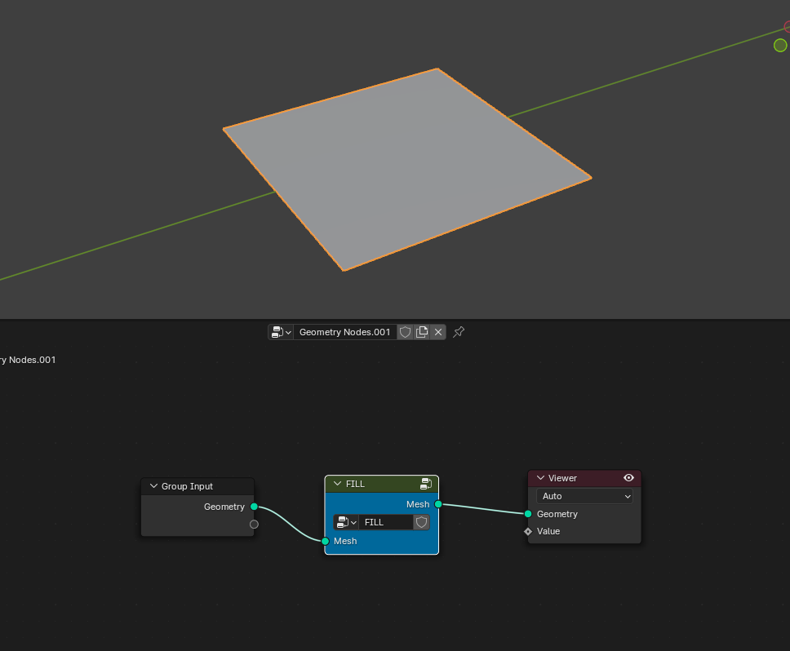Click the Viewer Geometry input socket
790x651 pixels.
coord(528,514)
